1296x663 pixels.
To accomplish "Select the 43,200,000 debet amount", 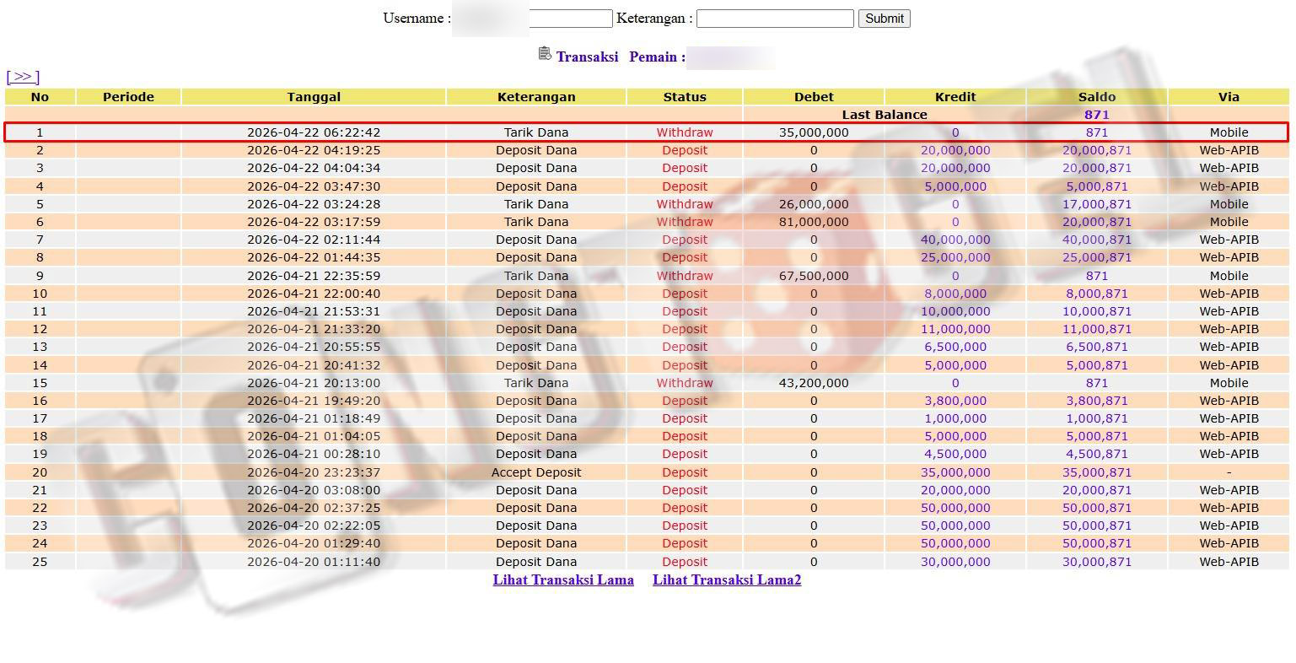I will tap(814, 383).
